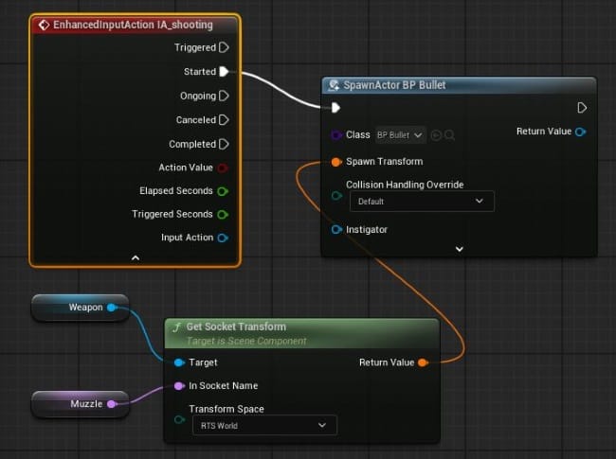Click Get Socket Transform Return Value pin

(x=423, y=362)
